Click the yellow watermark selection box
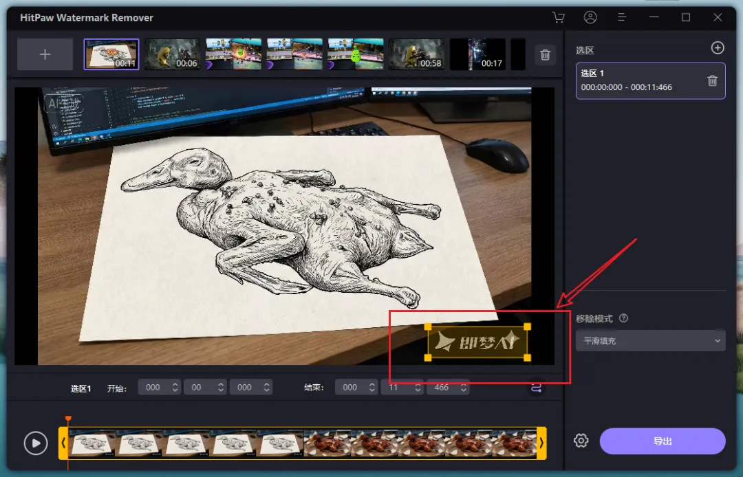This screenshot has height=477, width=743. pos(477,342)
